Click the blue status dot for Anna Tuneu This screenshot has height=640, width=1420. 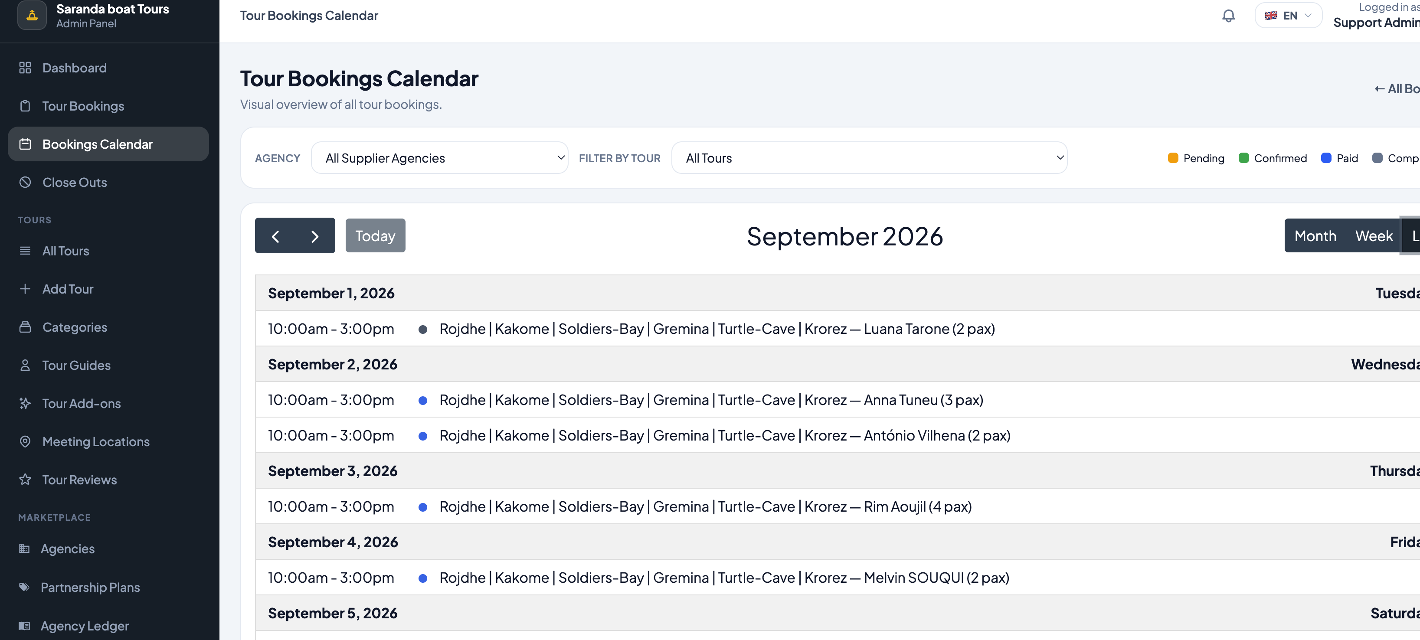[423, 401]
